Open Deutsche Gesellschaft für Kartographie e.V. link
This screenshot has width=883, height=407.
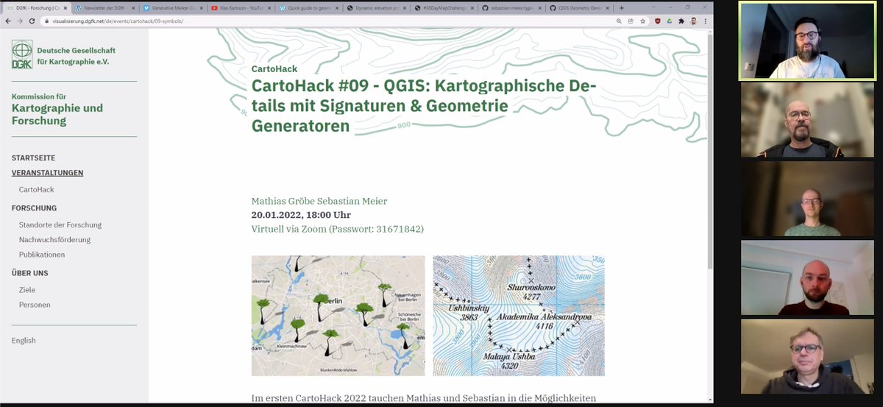(76, 55)
